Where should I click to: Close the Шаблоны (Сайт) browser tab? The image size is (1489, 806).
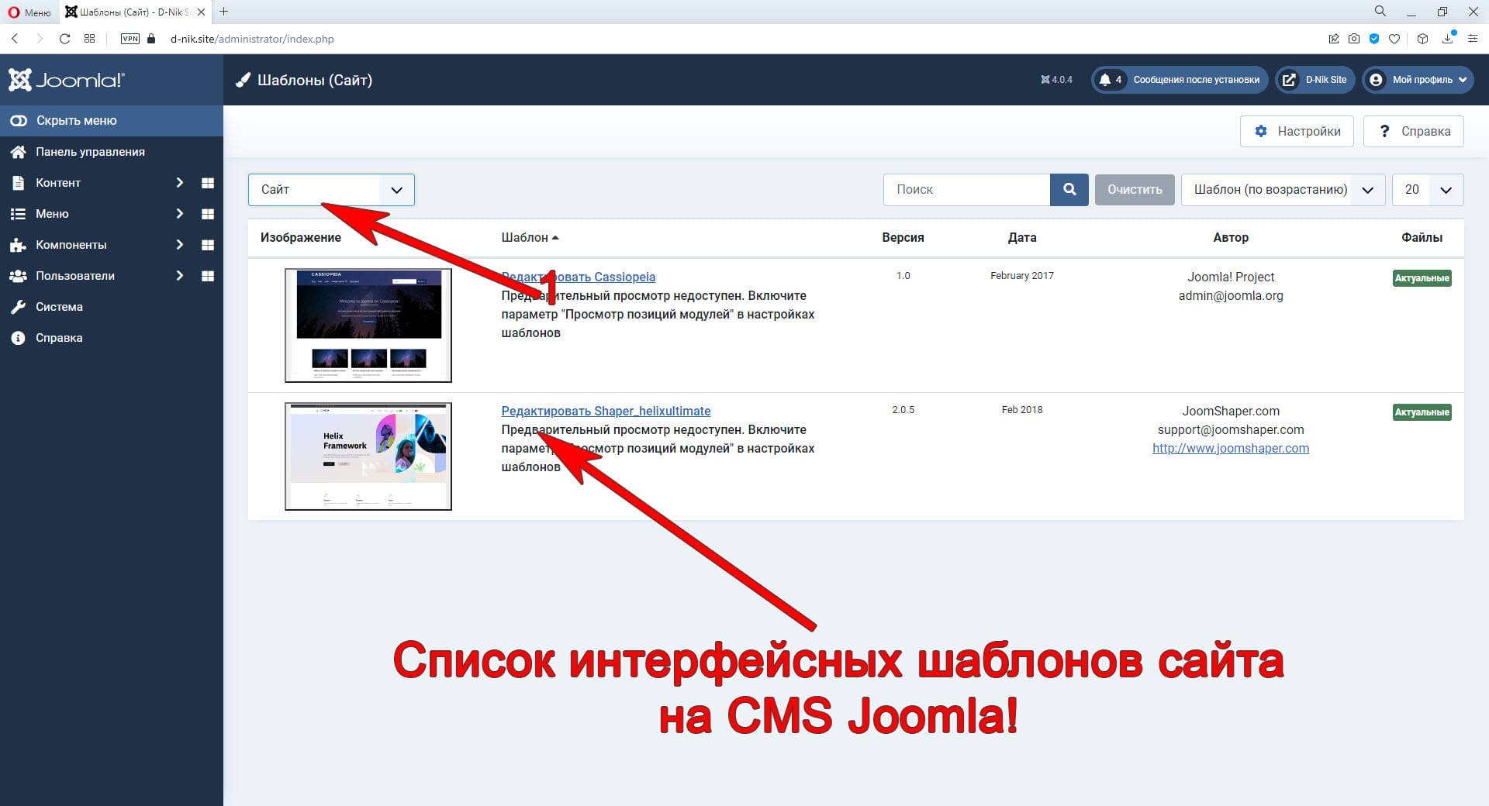coord(202,12)
